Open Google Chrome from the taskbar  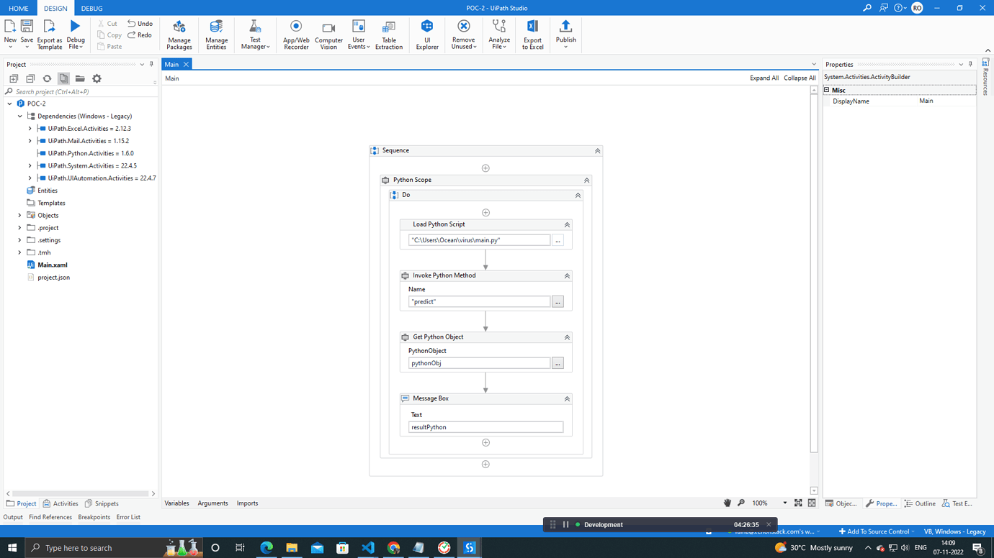pyautogui.click(x=393, y=548)
